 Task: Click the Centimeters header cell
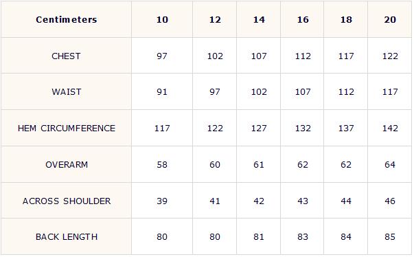click(x=67, y=19)
